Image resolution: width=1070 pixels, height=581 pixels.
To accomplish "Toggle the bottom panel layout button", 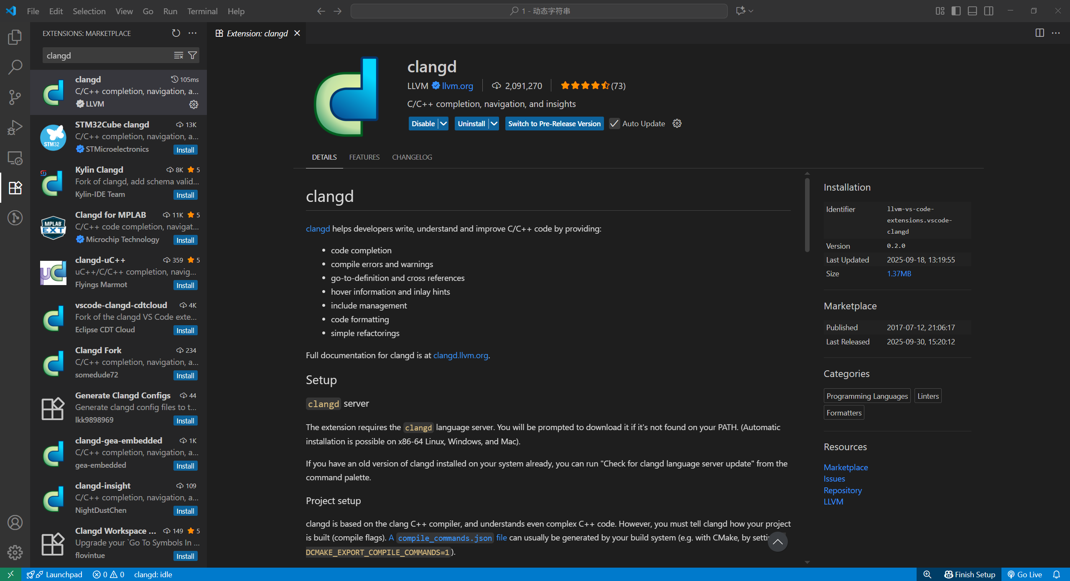I will [x=972, y=11].
